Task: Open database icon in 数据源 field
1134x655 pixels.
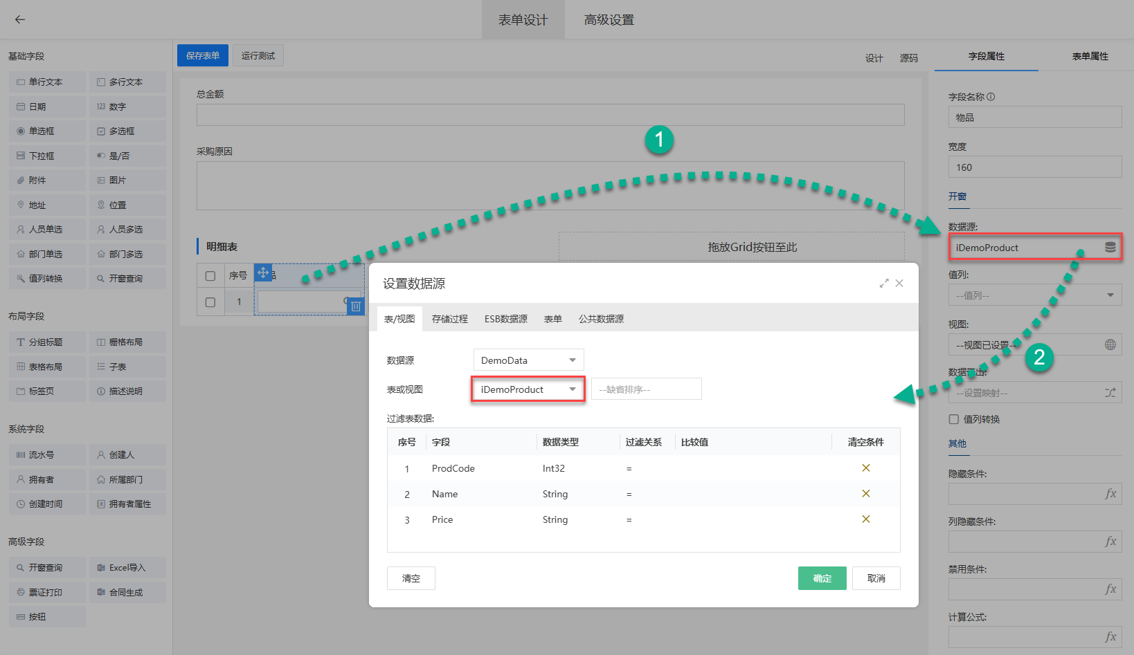Action: tap(1110, 248)
